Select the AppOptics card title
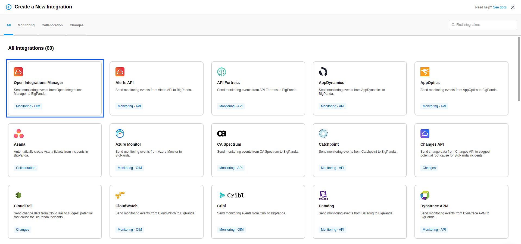Image resolution: width=521 pixels, height=244 pixels. [430, 83]
